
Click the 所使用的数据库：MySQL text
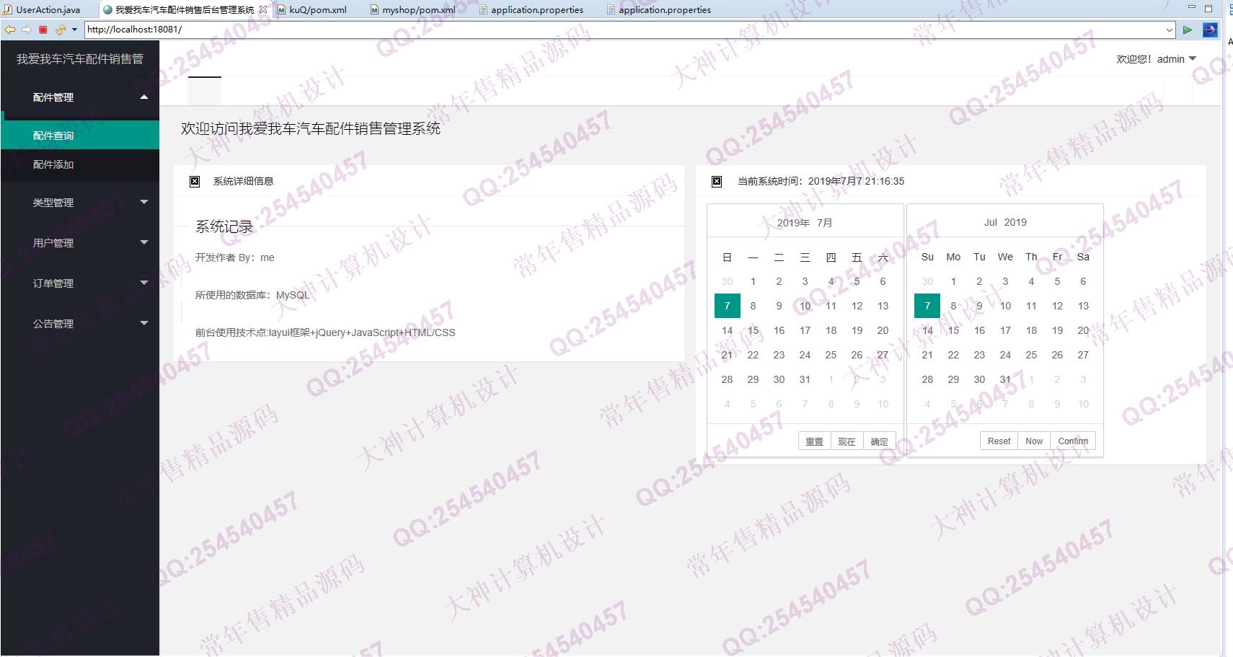click(252, 295)
